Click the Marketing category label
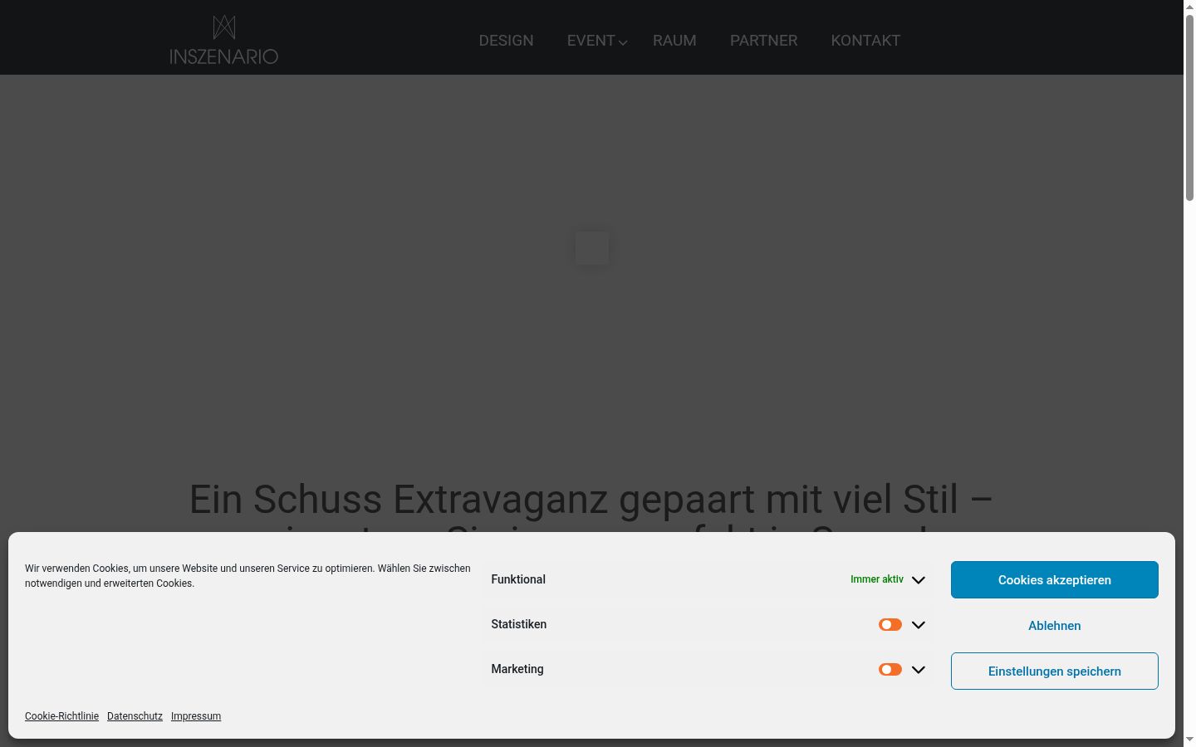This screenshot has width=1196, height=747. (x=517, y=669)
